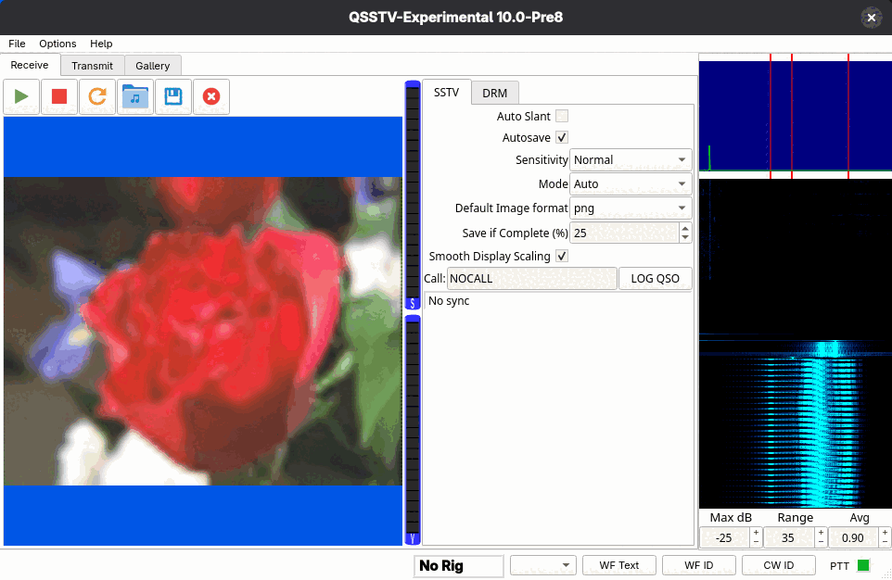This screenshot has height=580, width=892.
Task: Click the orange resync arrow icon
Action: point(97,96)
